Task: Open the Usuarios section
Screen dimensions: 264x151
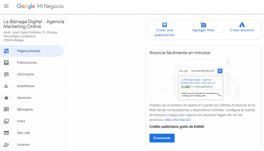Action: 32,145
